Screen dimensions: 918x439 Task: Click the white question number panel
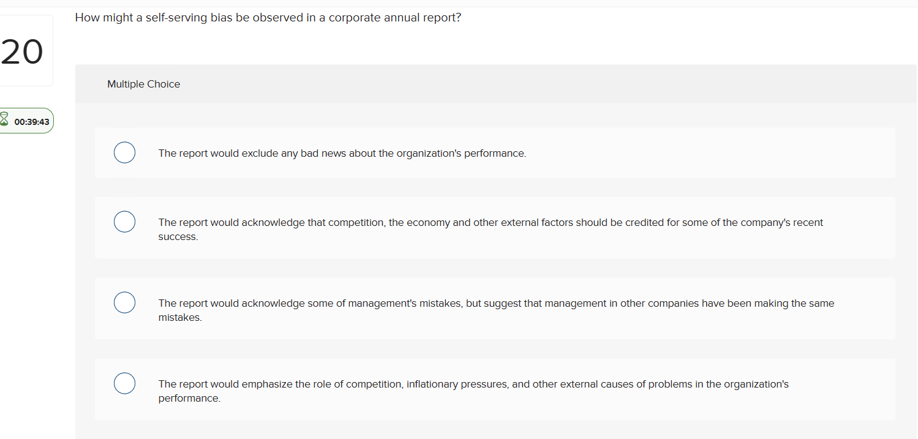[22, 50]
